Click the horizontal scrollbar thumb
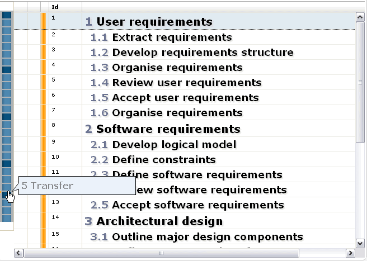This screenshot has height=261, width=367. 161,253
